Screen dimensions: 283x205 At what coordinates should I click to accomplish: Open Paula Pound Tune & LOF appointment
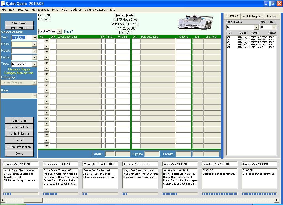tap(57, 170)
